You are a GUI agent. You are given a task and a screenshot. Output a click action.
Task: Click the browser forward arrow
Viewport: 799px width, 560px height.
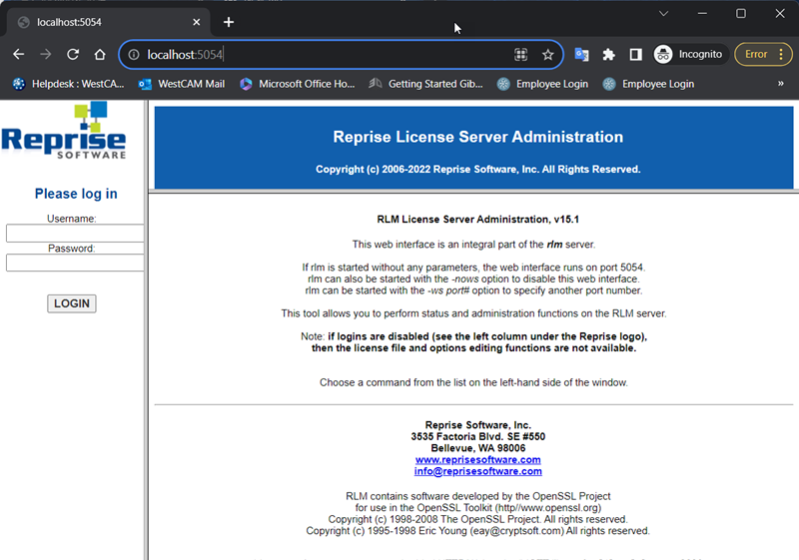pyautogui.click(x=46, y=55)
